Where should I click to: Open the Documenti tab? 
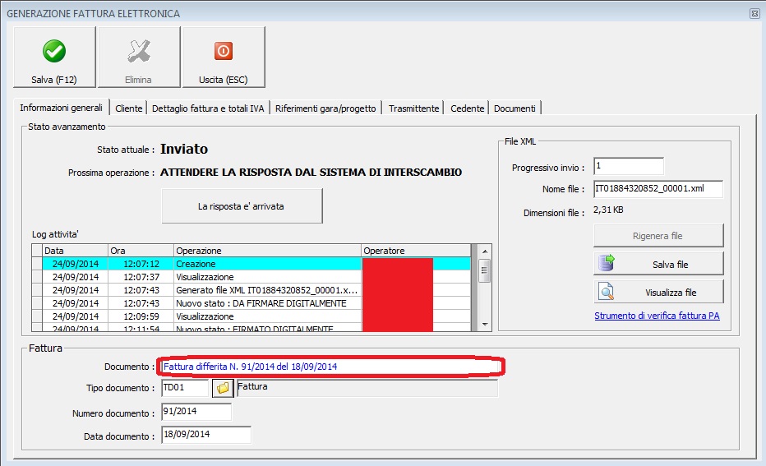point(515,108)
